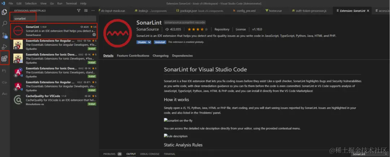
Task: Open the Pj activity bar item
Action: tap(4, 71)
